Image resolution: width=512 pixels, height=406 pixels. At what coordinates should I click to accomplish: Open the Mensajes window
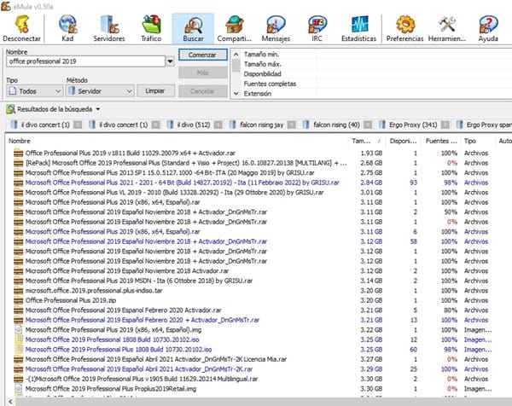275,28
